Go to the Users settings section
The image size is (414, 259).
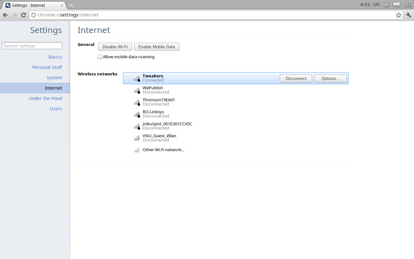pos(56,109)
